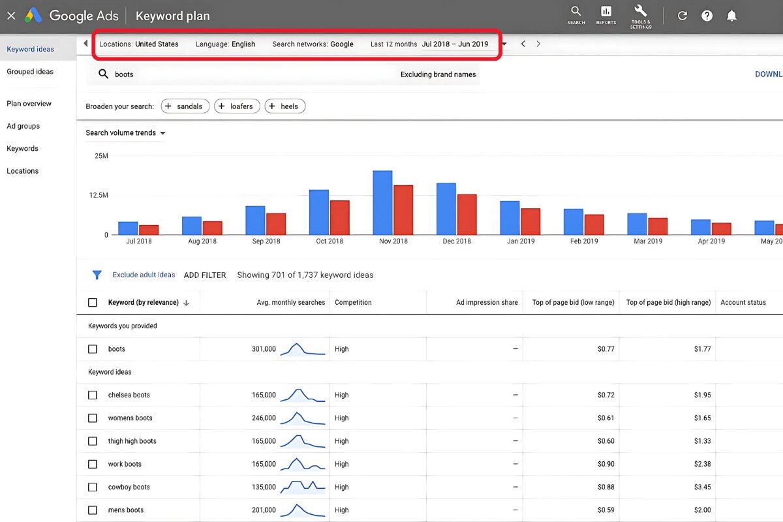Viewport: 783px width, 522px height.
Task: Click the $3.45 bid value
Action: pos(703,487)
